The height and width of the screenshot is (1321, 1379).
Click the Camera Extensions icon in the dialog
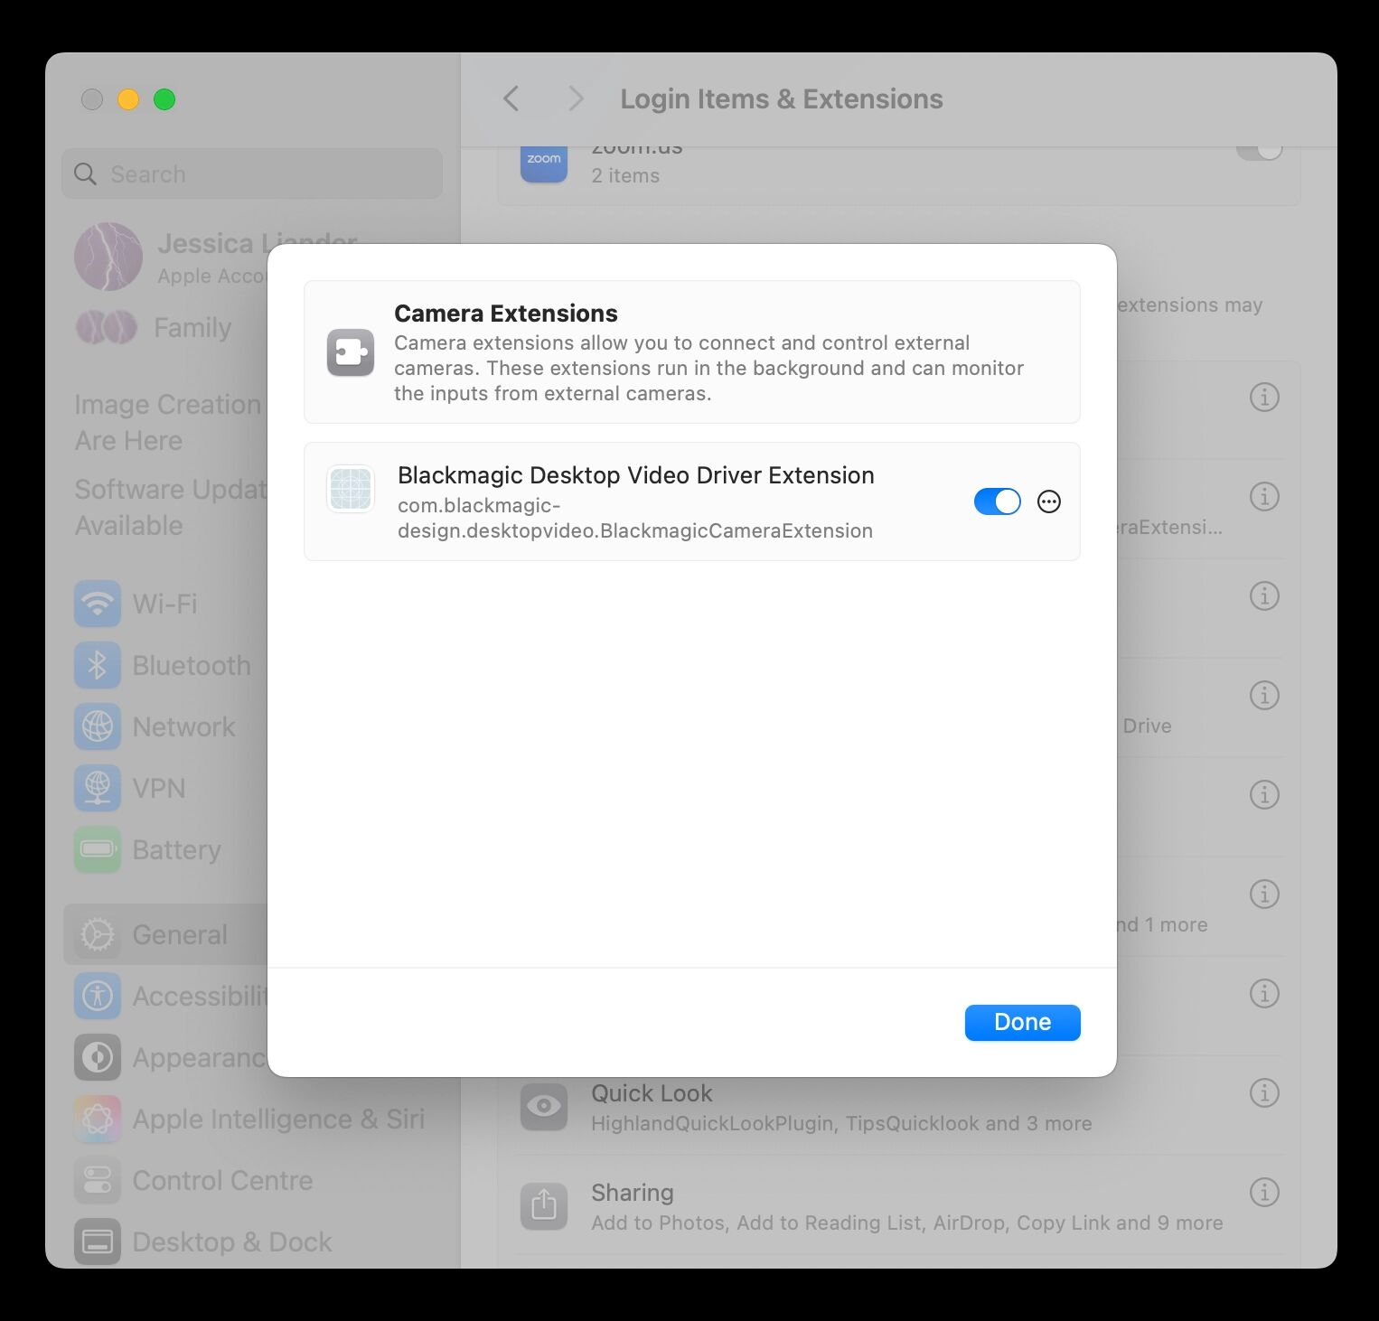351,352
